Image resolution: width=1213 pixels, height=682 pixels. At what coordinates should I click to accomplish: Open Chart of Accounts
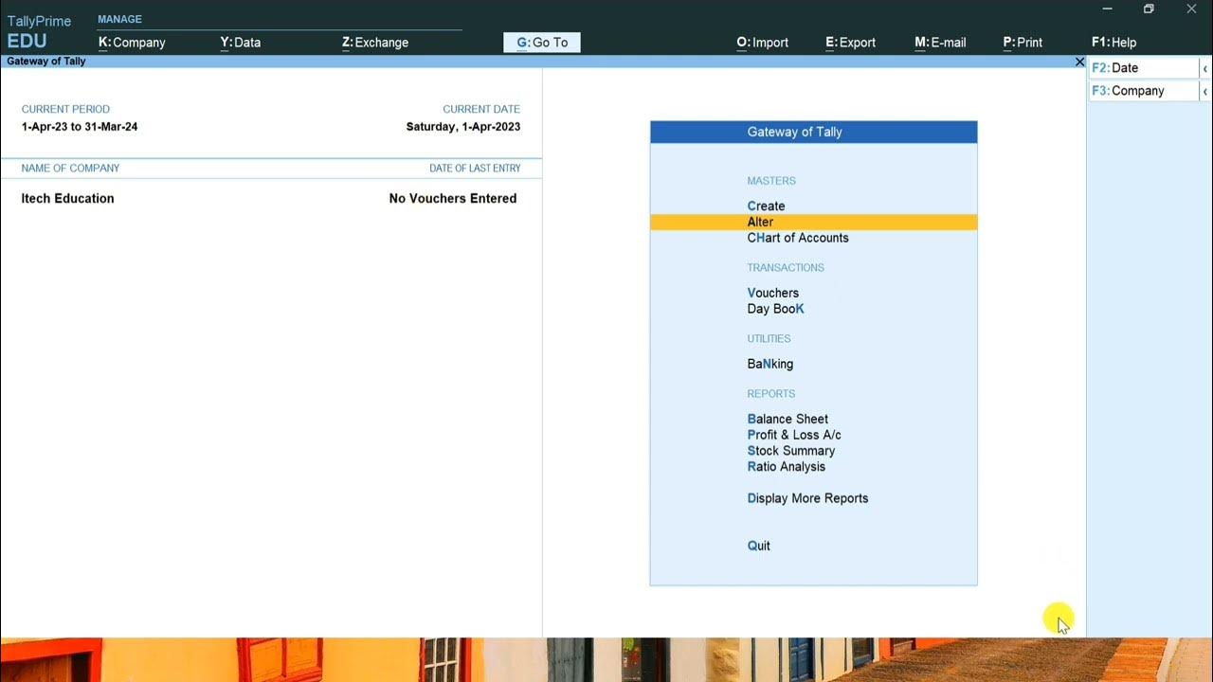pos(798,238)
